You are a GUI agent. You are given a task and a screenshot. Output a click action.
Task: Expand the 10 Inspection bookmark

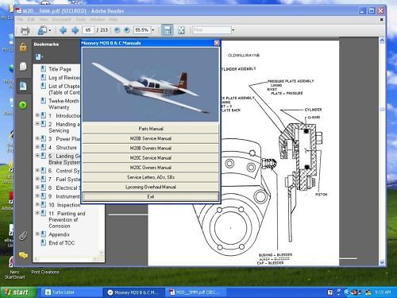[37, 204]
